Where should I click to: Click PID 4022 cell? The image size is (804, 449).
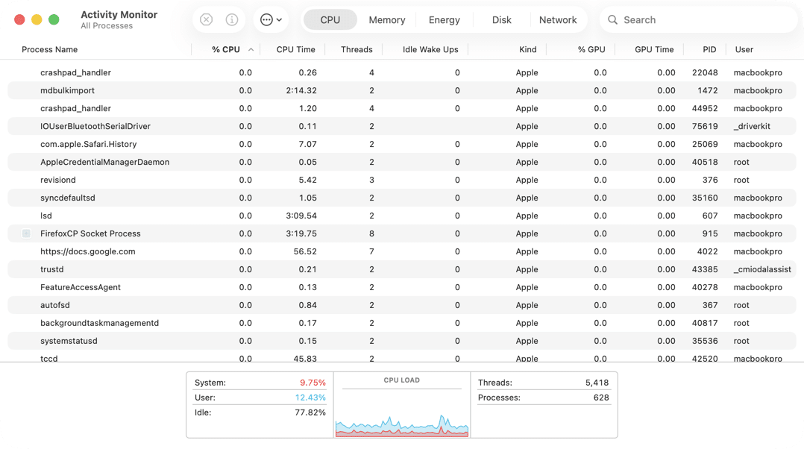click(707, 251)
